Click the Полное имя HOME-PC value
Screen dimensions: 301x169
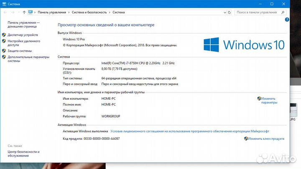click(x=108, y=104)
